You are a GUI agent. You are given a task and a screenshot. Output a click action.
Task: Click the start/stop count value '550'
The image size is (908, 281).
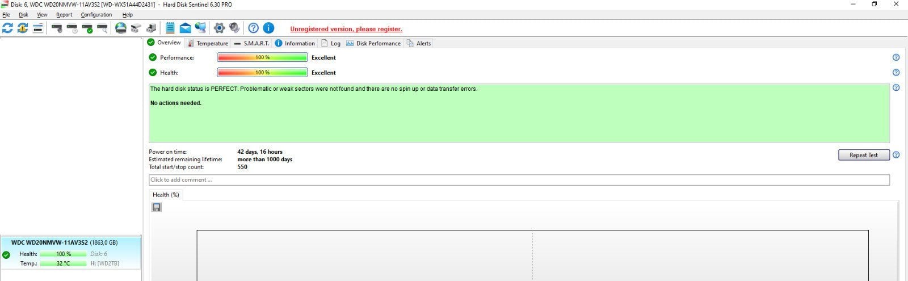(242, 167)
